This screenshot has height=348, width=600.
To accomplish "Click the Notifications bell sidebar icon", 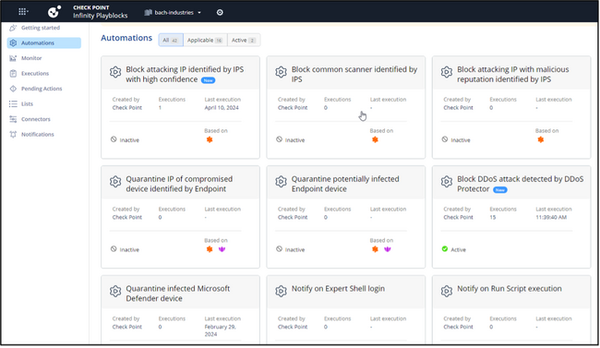I will [13, 135].
